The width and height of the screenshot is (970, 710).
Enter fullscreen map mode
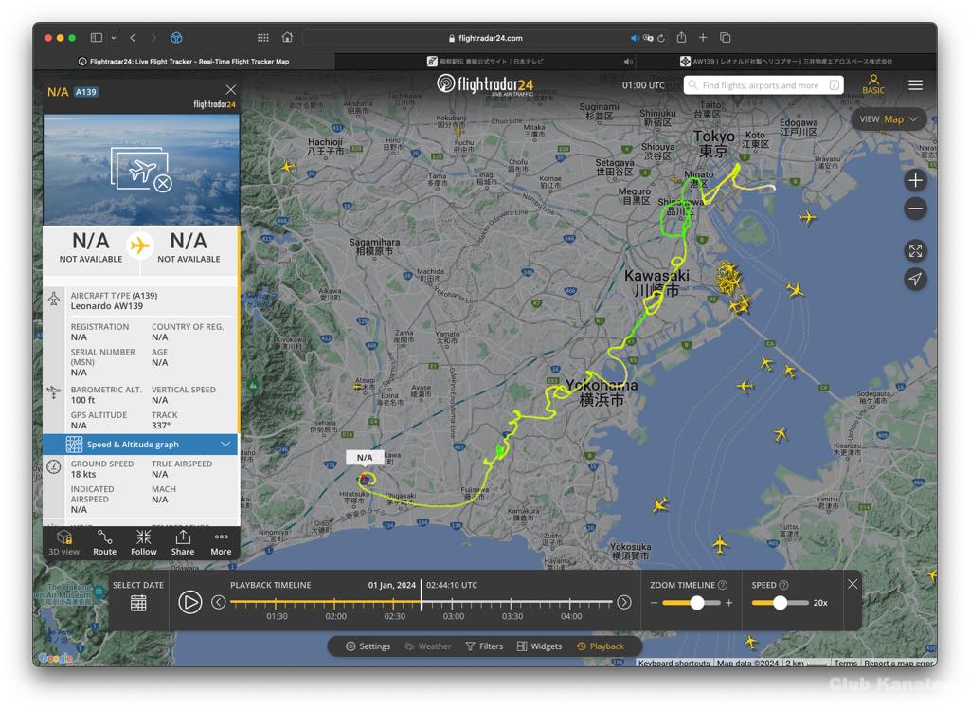pyautogui.click(x=915, y=251)
